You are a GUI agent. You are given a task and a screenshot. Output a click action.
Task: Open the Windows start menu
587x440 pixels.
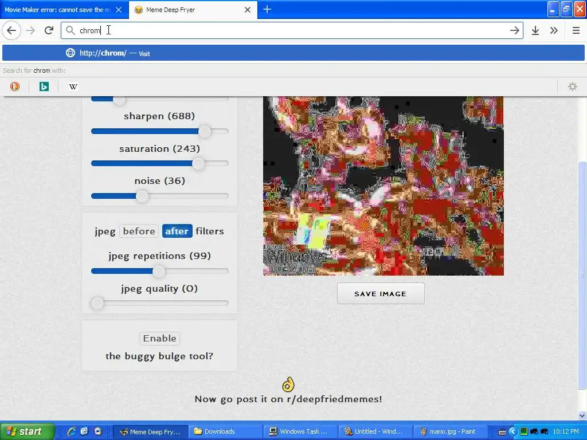tap(27, 431)
